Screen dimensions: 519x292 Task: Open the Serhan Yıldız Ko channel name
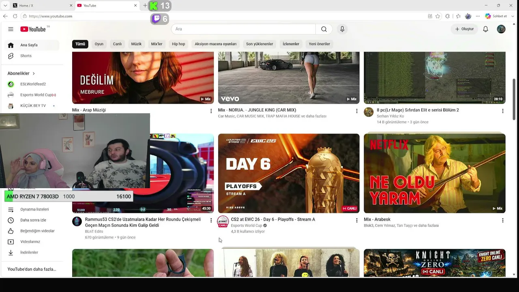tap(390, 116)
